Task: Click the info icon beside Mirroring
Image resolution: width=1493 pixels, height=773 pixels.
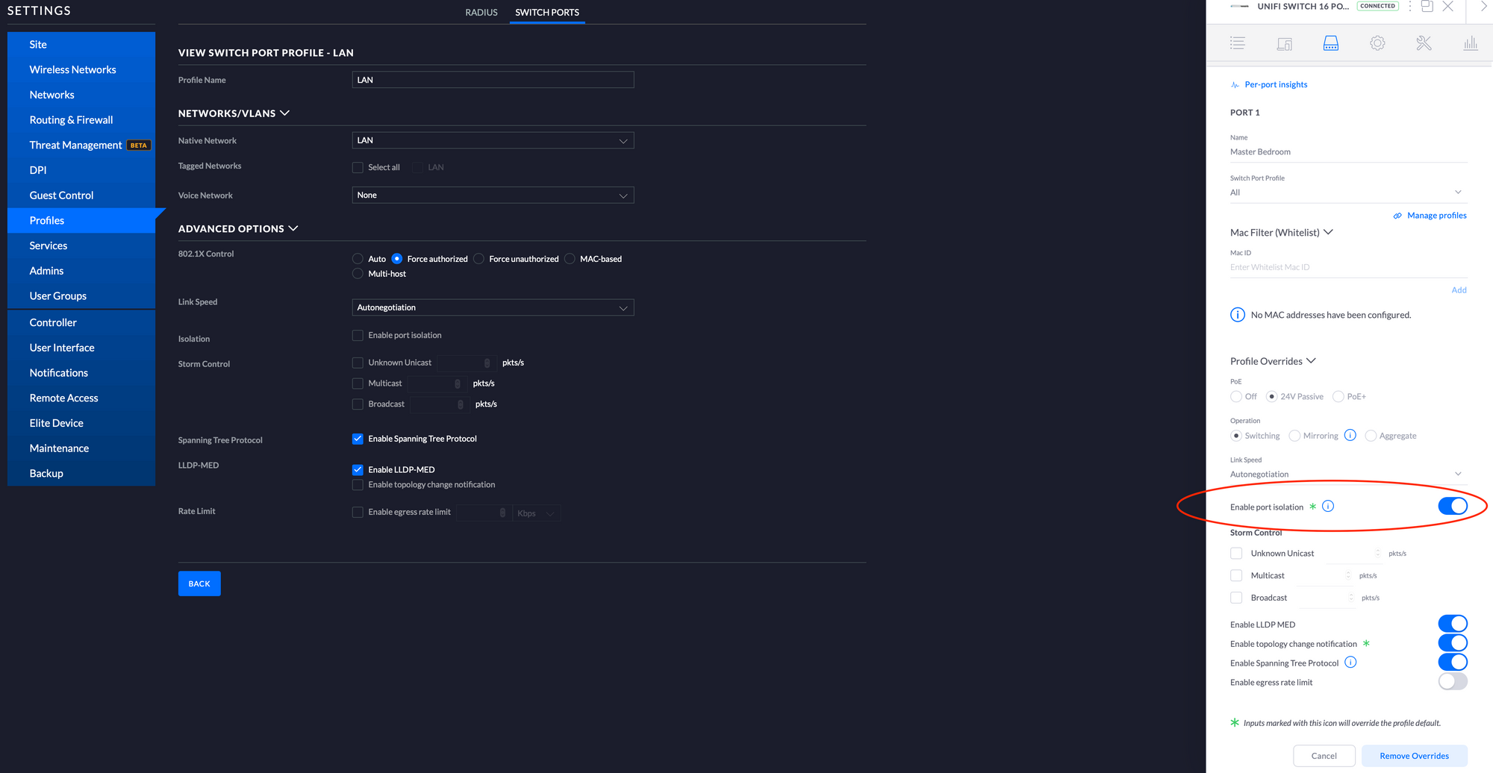Action: pyautogui.click(x=1350, y=435)
